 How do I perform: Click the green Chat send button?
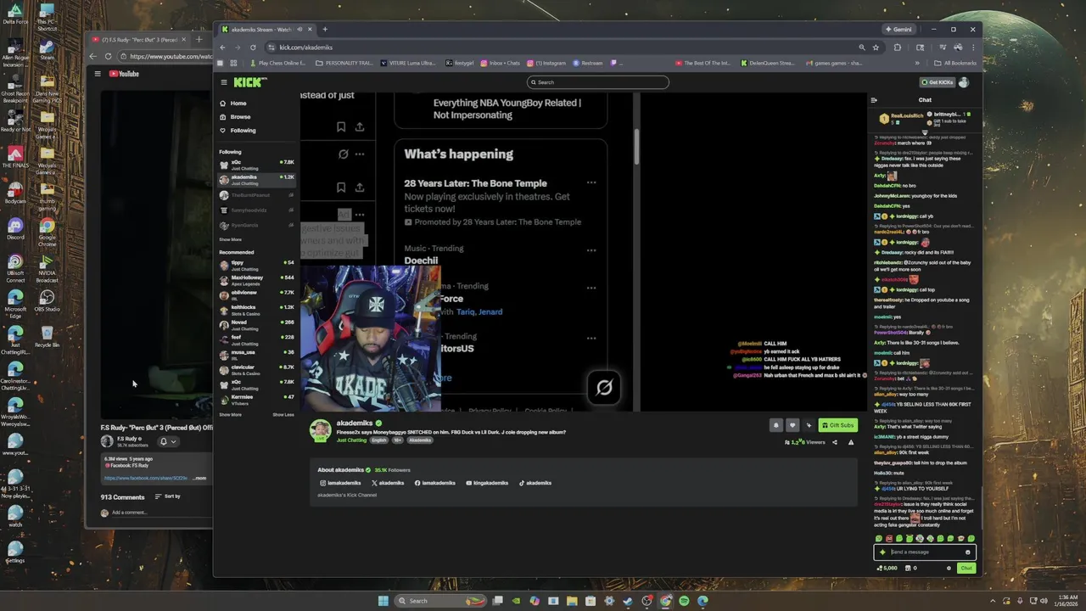pos(966,569)
